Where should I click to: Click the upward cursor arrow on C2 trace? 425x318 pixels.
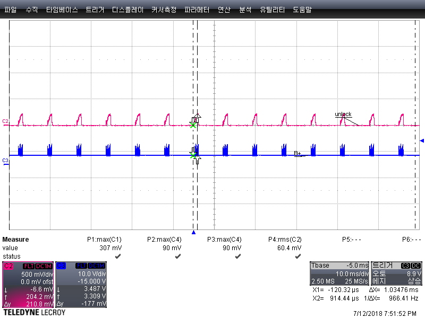tap(197, 118)
